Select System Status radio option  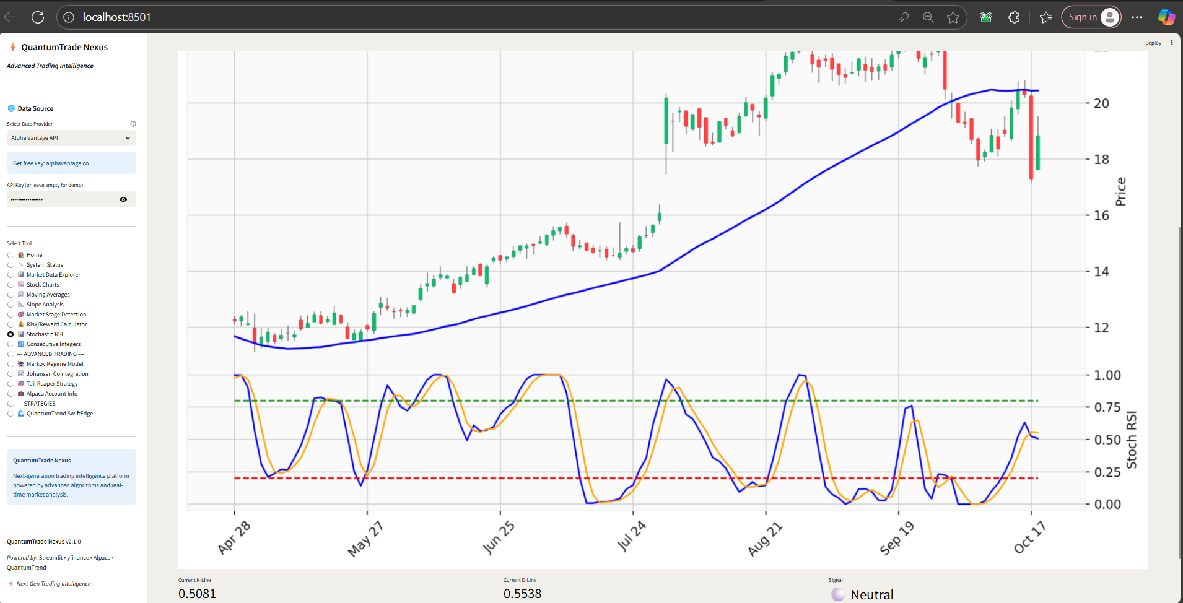tap(11, 265)
